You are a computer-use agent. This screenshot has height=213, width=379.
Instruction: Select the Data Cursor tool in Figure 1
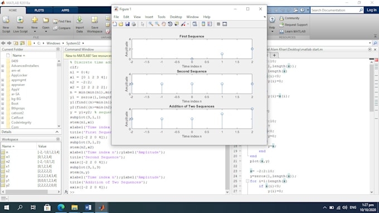(x=177, y=24)
